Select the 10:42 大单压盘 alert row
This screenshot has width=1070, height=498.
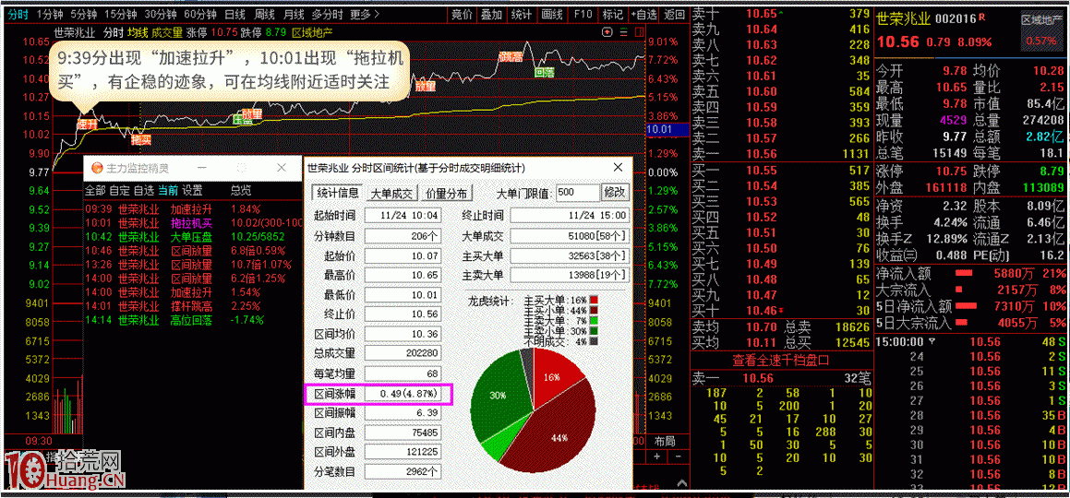click(x=193, y=236)
